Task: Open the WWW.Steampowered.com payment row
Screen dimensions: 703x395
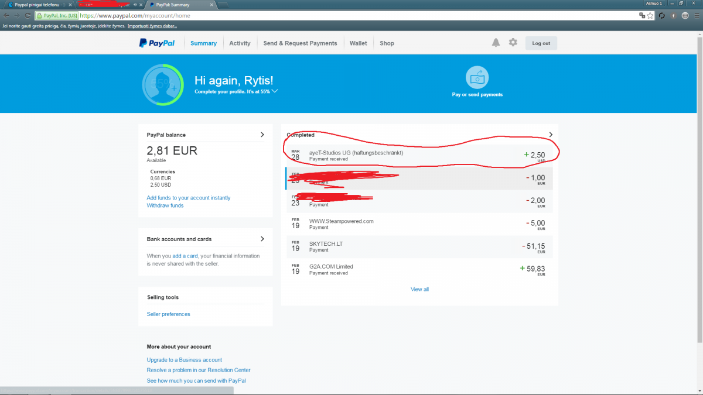Action: coord(419,224)
